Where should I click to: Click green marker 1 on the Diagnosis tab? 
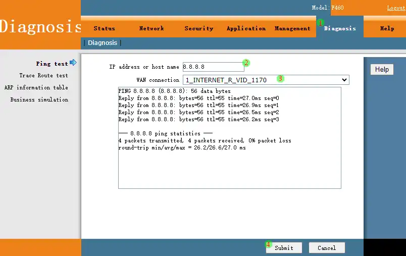coord(320,23)
